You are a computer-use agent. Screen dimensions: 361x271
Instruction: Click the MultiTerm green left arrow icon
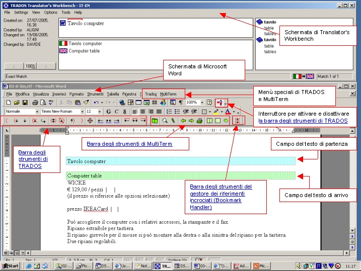(x=183, y=121)
